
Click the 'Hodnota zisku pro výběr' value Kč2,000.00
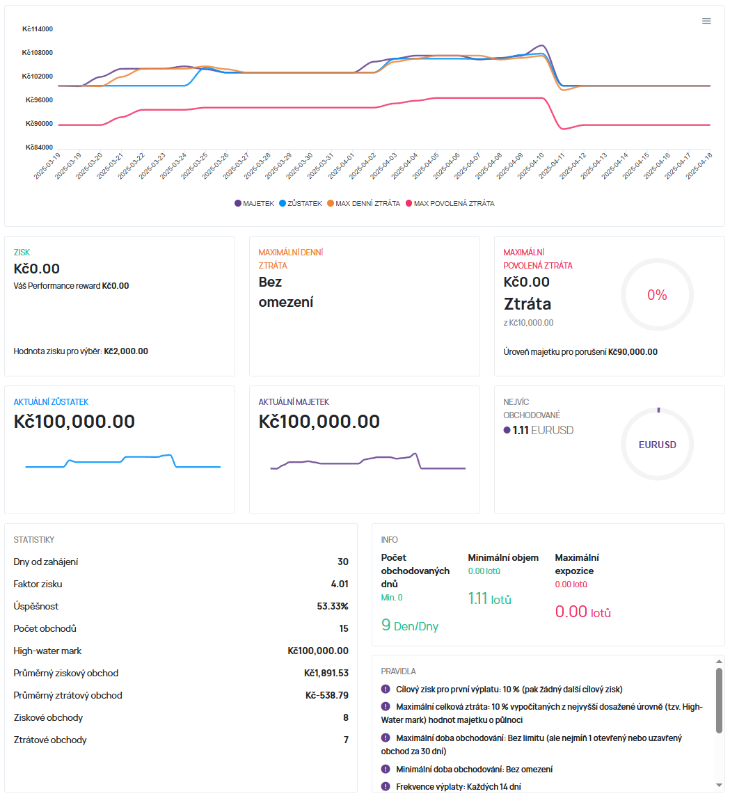[x=126, y=351]
